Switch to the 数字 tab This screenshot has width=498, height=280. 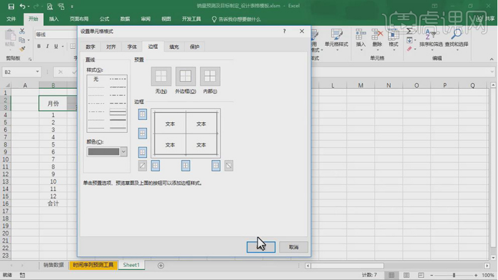click(90, 46)
